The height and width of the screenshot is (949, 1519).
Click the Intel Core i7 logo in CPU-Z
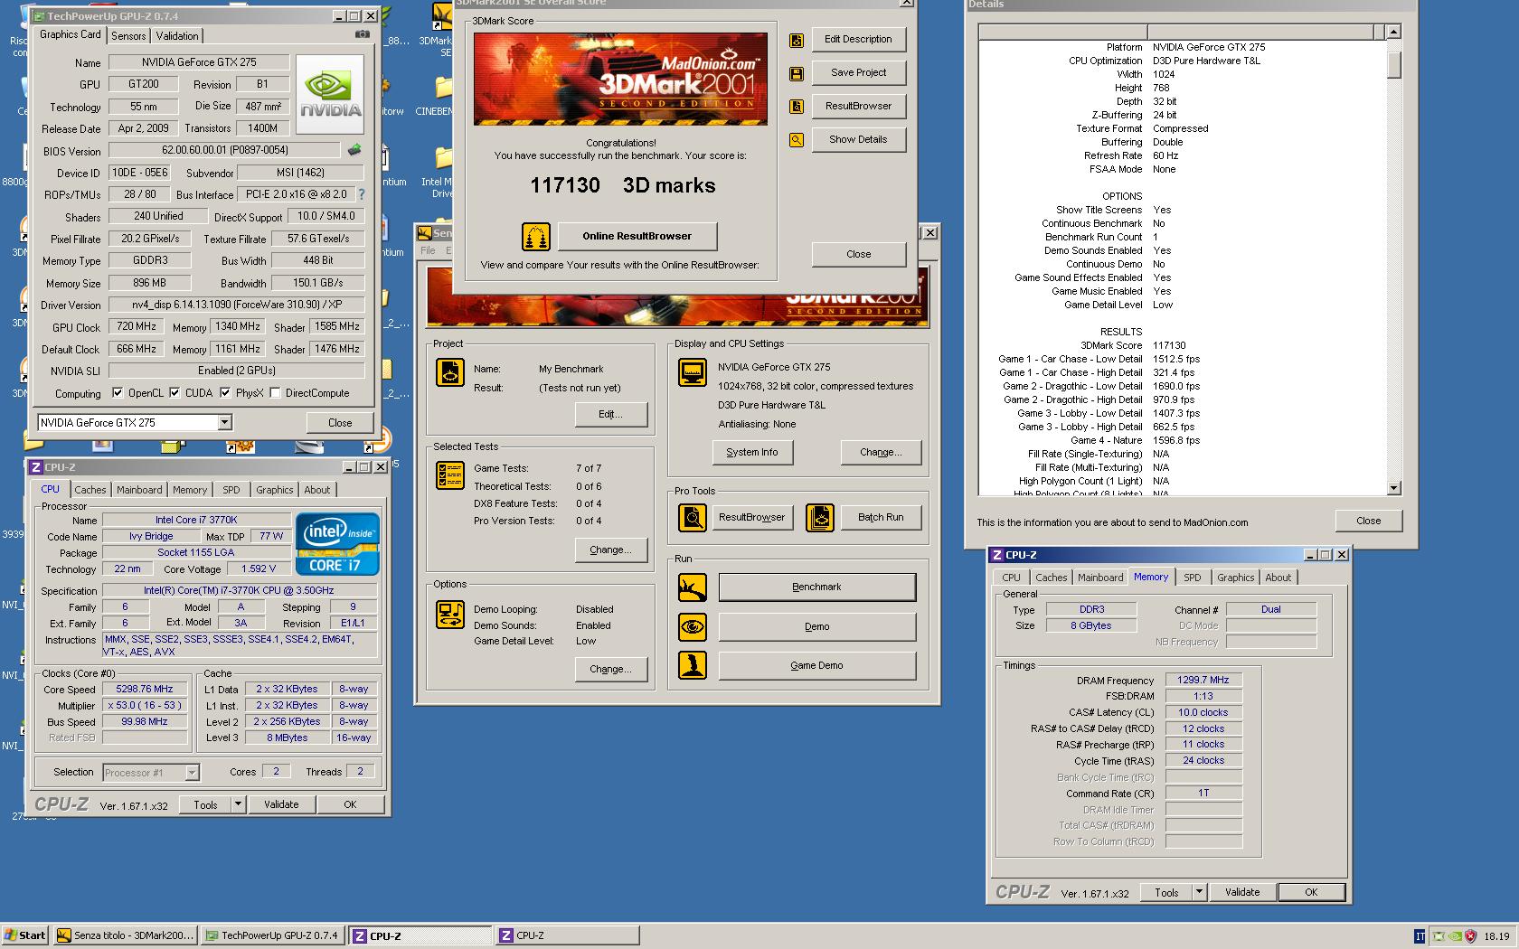pyautogui.click(x=337, y=544)
